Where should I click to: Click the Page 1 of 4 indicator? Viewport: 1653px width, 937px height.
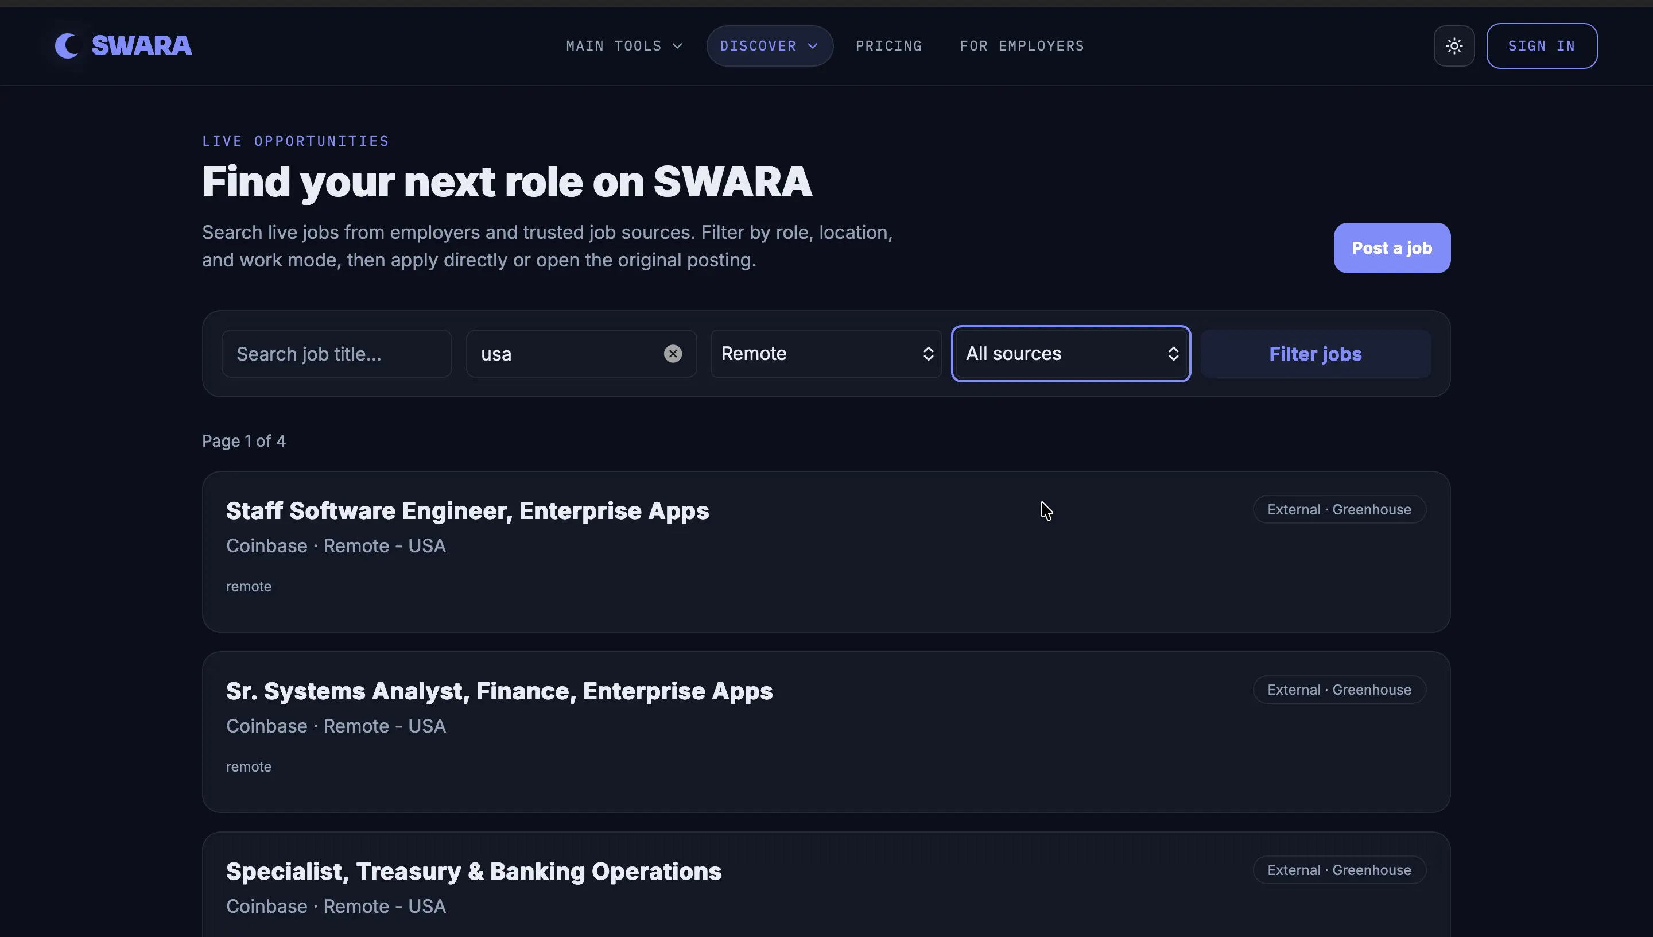pyautogui.click(x=244, y=441)
